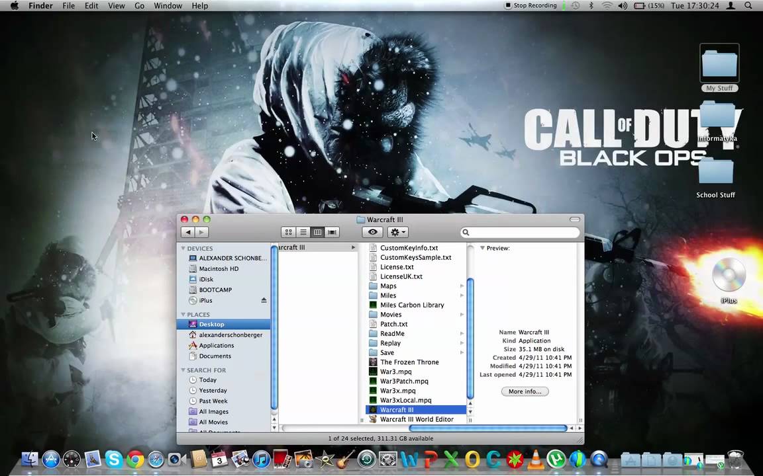Click the volume icon in menu bar
Screen dimensions: 763x476
pyautogui.click(x=623, y=6)
